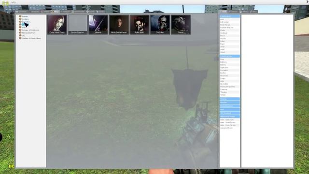This screenshot has width=309, height=174.
Task: Collapse the Constraints tool section header
Action: [230, 16]
